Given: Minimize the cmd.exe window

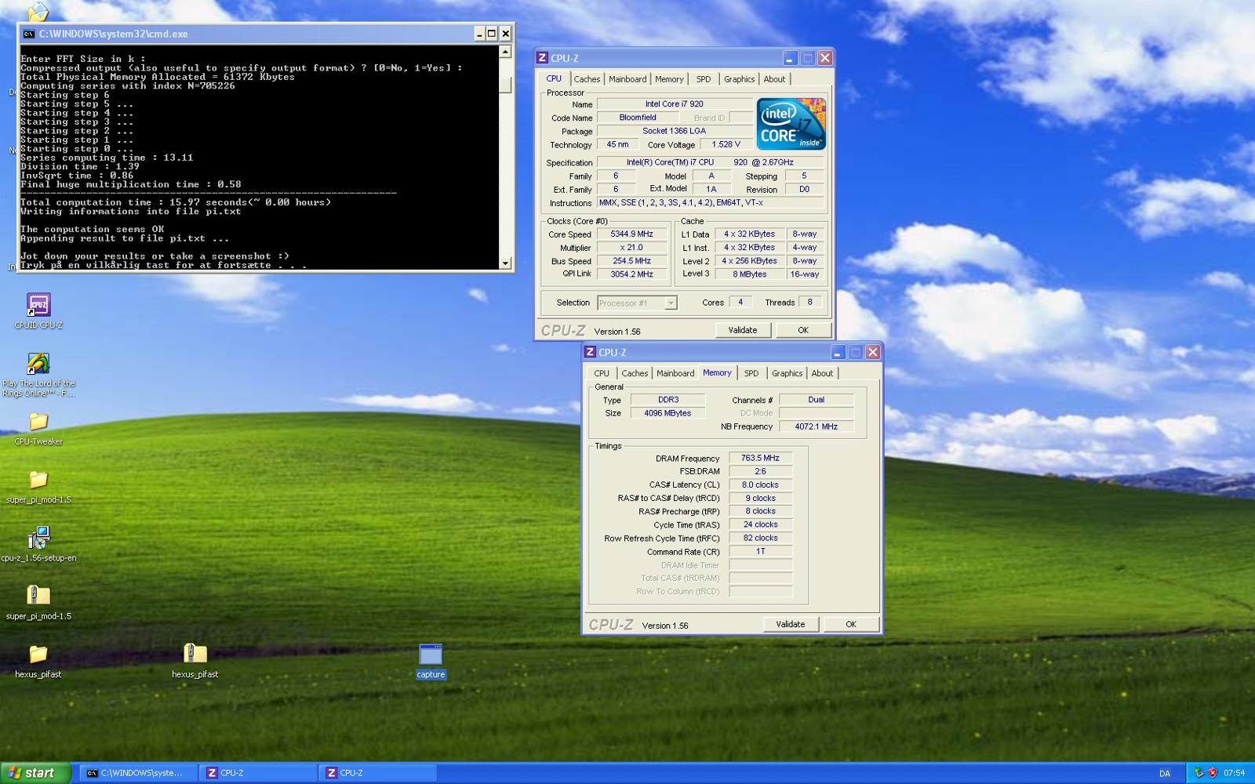Looking at the screenshot, I should pos(479,34).
